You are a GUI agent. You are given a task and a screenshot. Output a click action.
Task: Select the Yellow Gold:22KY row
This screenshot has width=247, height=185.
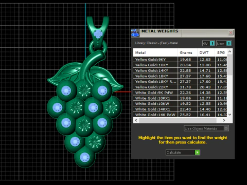pyautogui.click(x=180, y=87)
